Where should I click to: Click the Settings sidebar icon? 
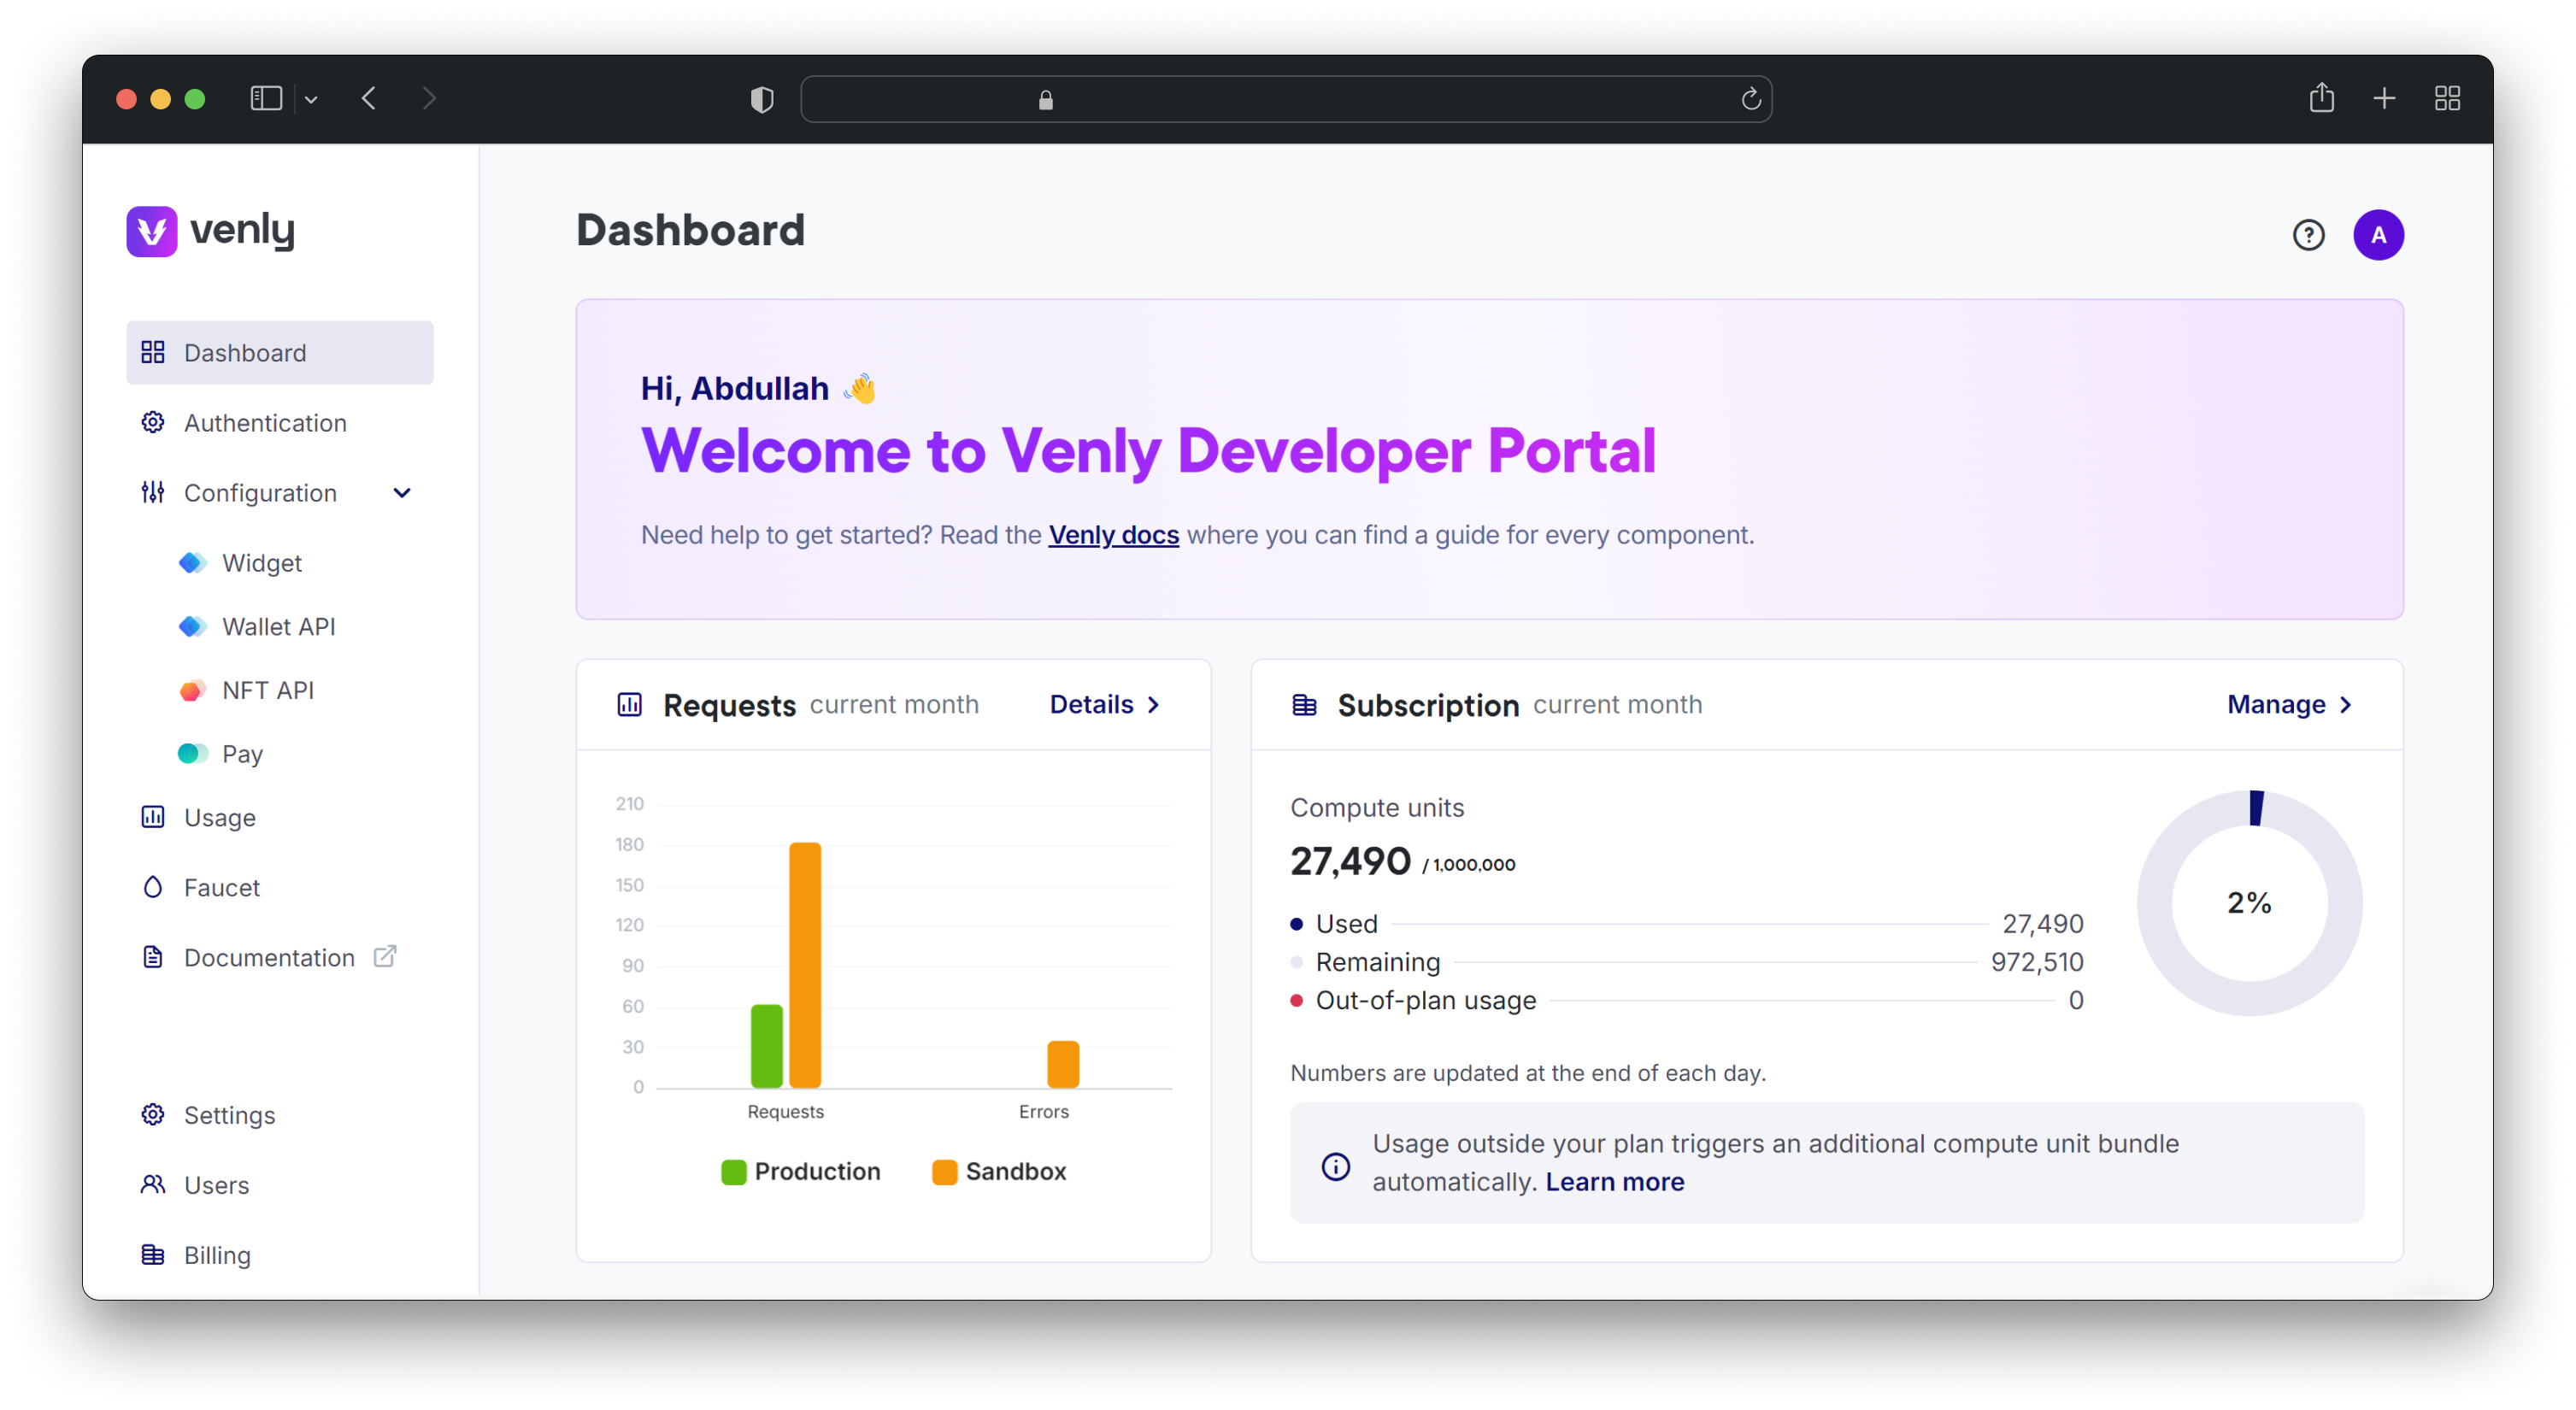153,1115
